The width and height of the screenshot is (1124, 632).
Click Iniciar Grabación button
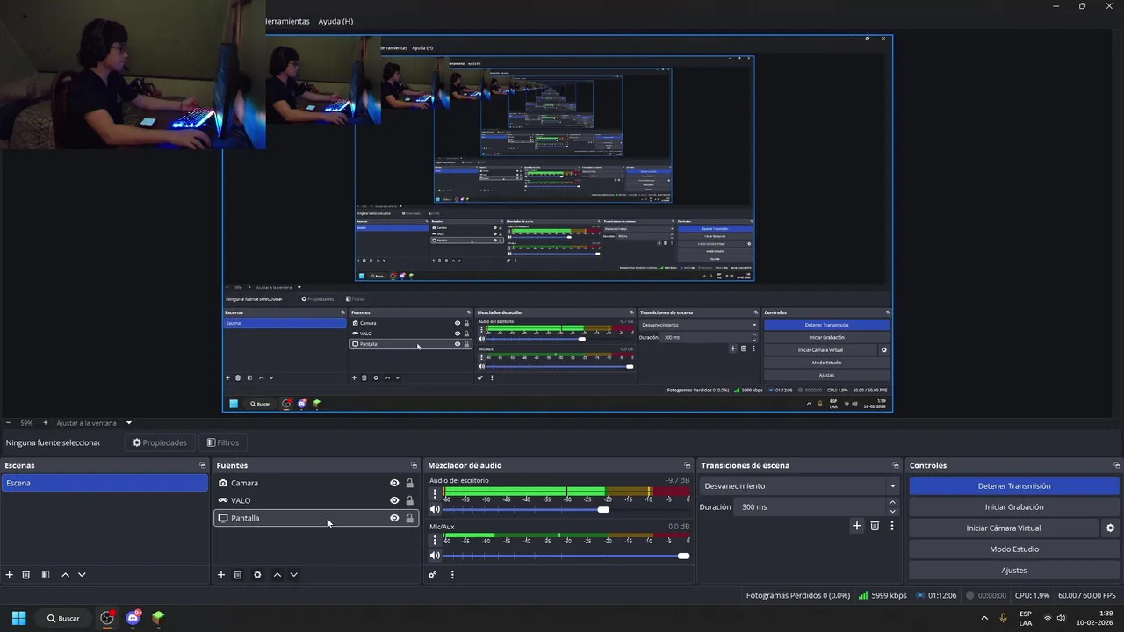click(x=1014, y=507)
